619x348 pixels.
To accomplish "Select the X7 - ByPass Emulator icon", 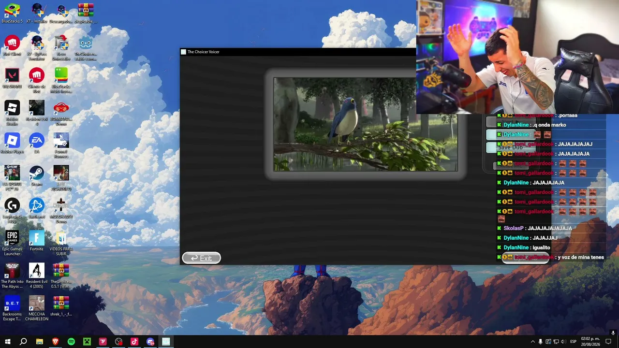I will [37, 48].
